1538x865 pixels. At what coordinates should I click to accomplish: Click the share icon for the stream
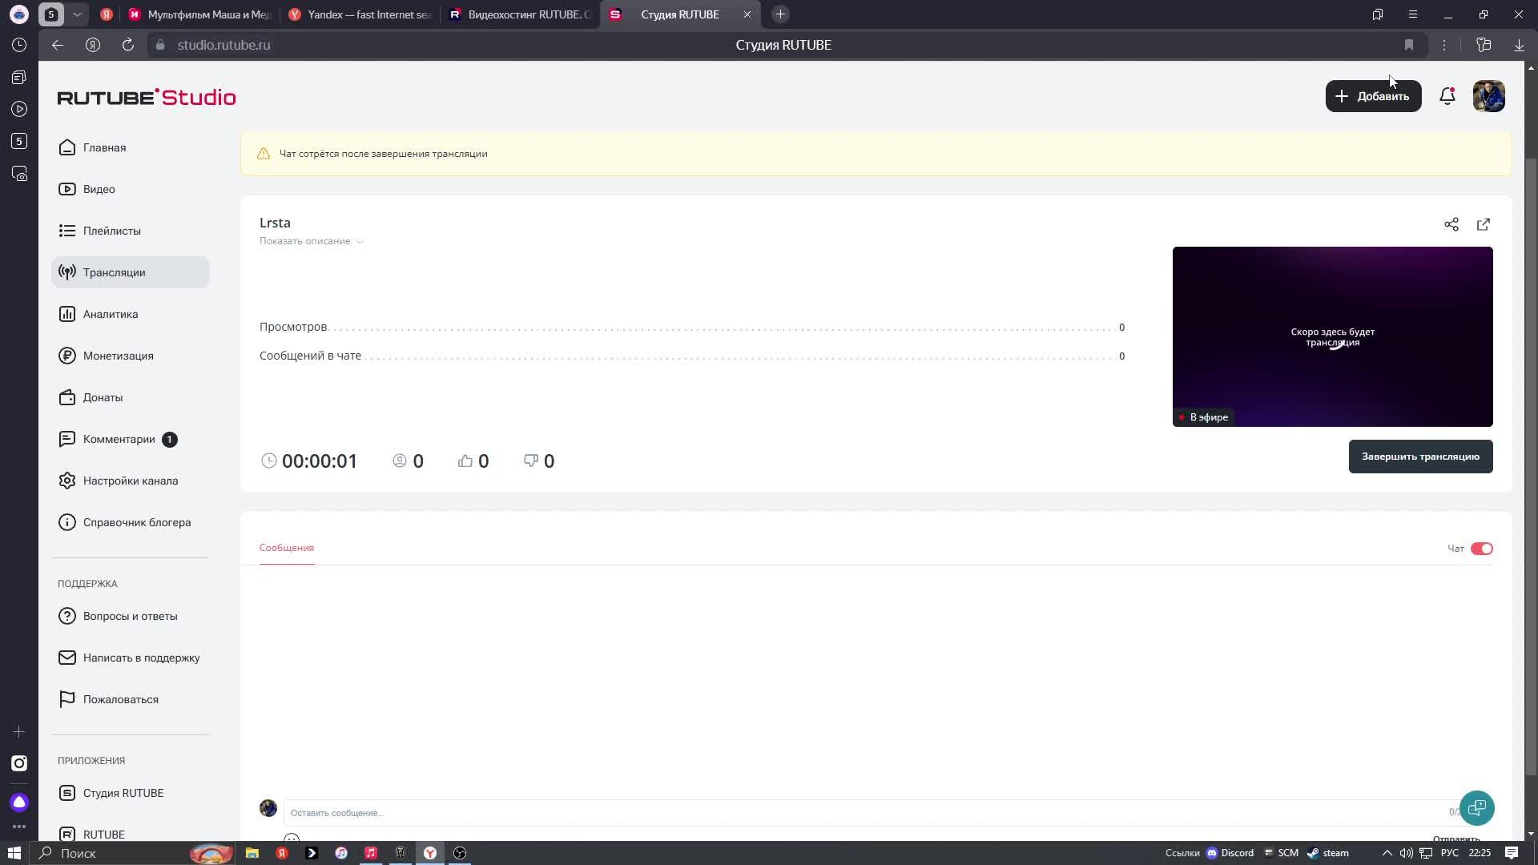[1451, 224]
